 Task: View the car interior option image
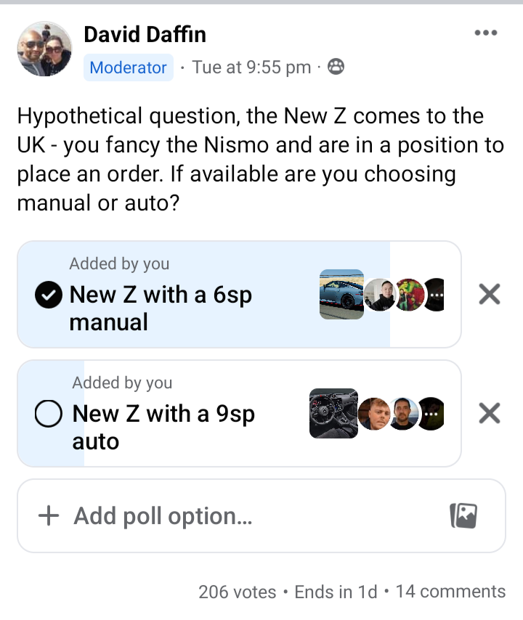pos(333,413)
